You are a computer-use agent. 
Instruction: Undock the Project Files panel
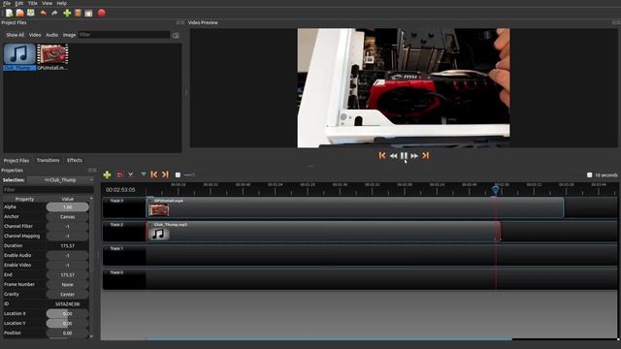pyautogui.click(x=178, y=23)
